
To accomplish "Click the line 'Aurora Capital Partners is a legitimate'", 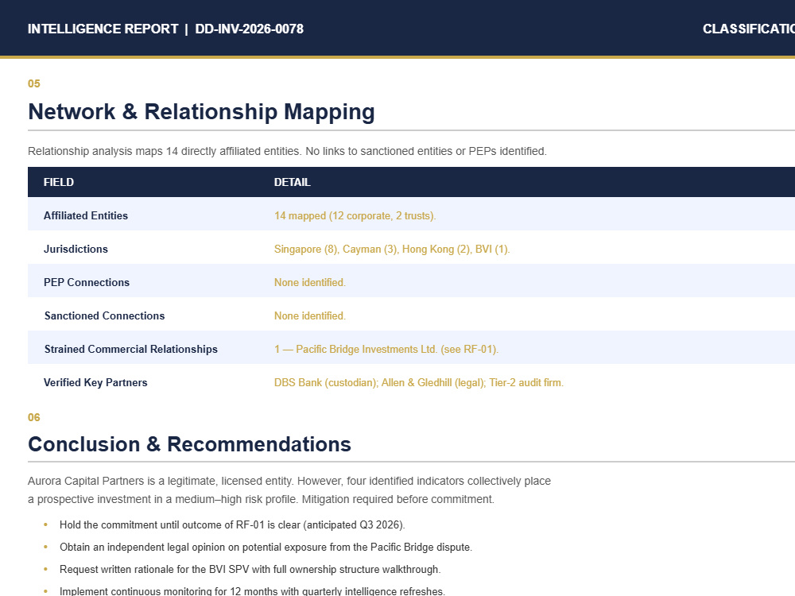I will click(289, 481).
